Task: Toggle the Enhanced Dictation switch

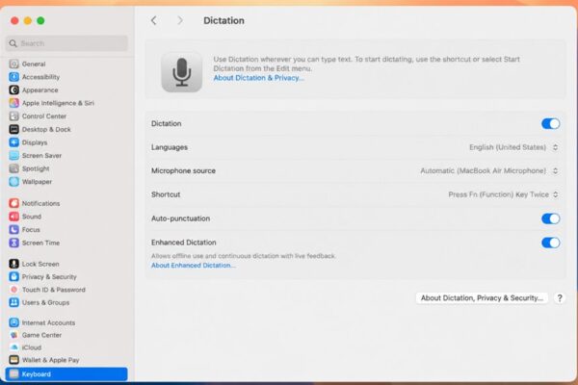Action: pos(551,243)
